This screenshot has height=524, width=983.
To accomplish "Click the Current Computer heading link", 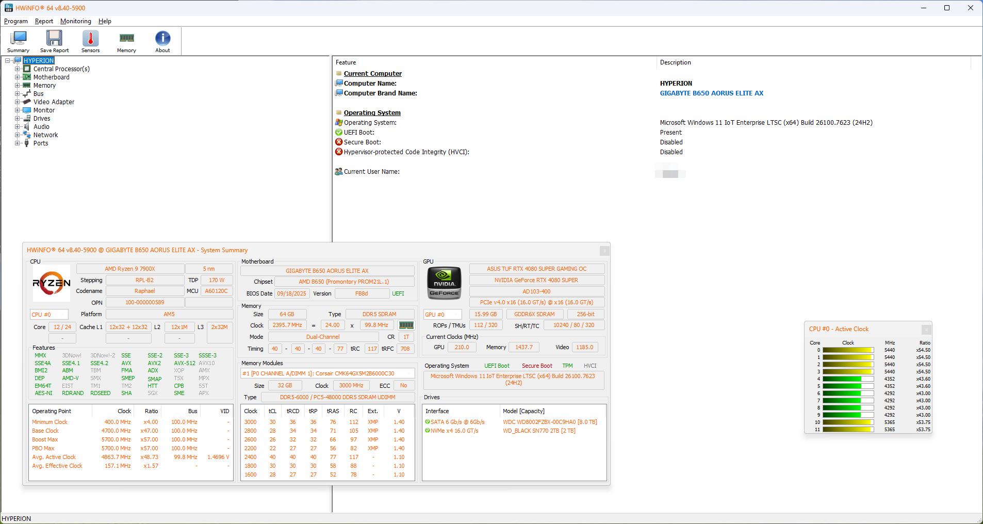I will click(373, 74).
